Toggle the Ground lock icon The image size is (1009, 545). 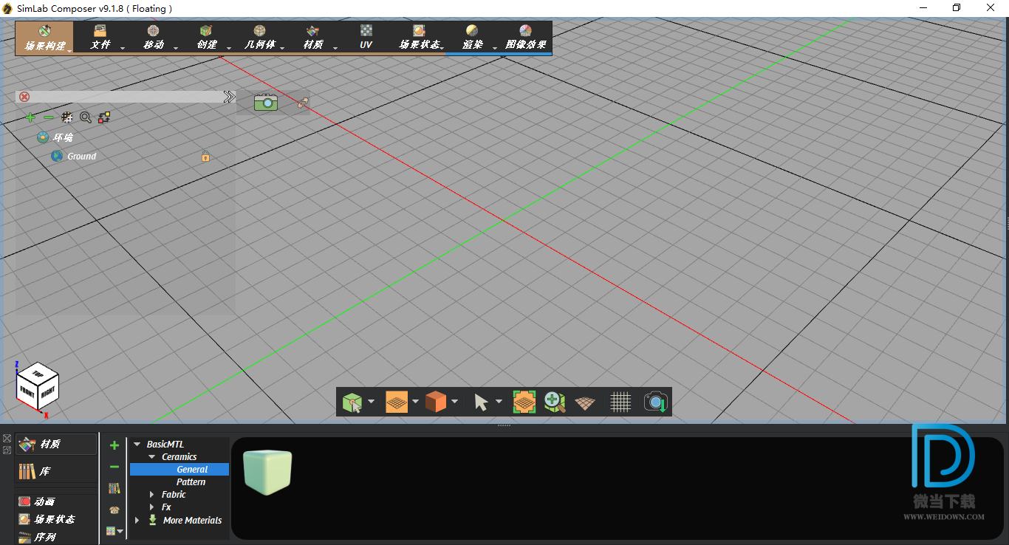[205, 157]
